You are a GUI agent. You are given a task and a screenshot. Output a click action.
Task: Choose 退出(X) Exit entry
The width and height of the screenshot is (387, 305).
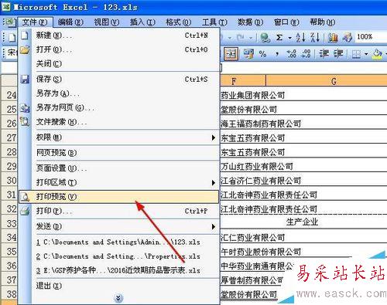[118, 286]
